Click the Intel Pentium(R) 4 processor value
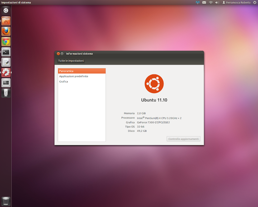Viewport: 258px width, 207px height. [x=159, y=118]
